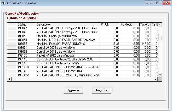Select description ACTUALIZACION CONTASYV 2014 (Usuar. Asist.

(68, 67)
